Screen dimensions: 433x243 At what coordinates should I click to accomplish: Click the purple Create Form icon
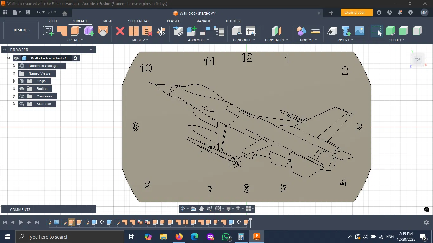[89, 31]
